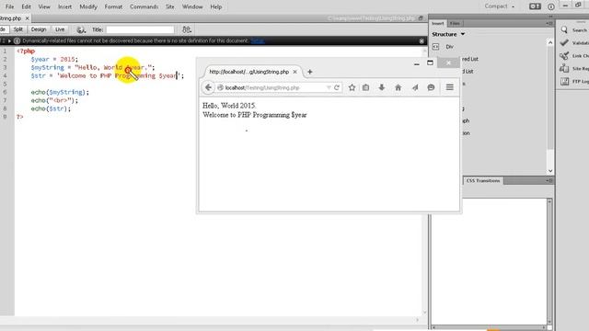Open the Window menu
The height and width of the screenshot is (331, 589).
[192, 6]
